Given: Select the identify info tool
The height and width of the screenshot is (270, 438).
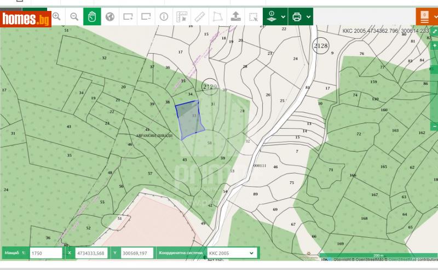Looking at the screenshot, I should (164, 16).
